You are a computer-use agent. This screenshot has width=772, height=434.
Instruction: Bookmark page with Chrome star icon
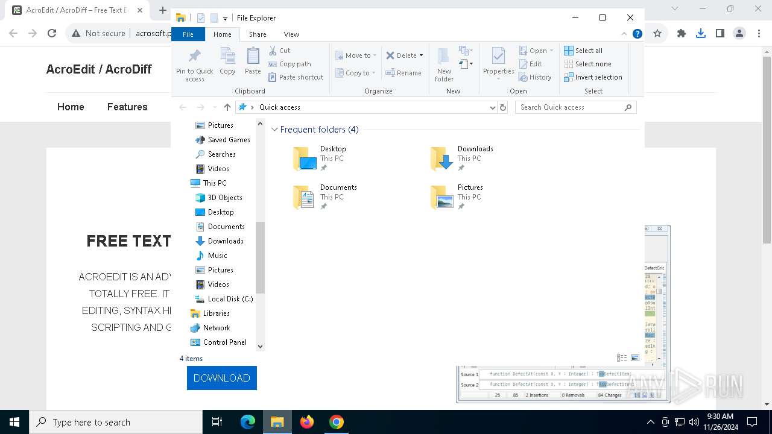coord(657,34)
